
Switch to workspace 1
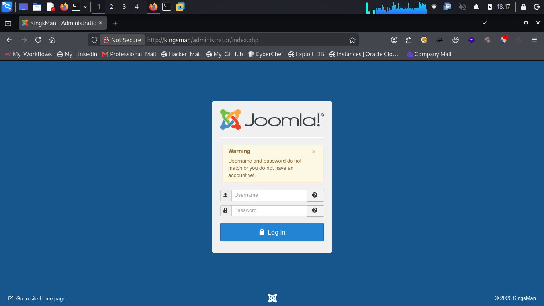pos(99,7)
